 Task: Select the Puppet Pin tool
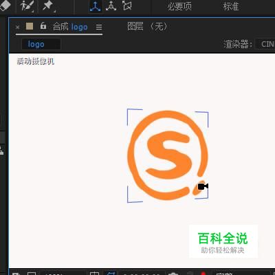pos(48,5)
